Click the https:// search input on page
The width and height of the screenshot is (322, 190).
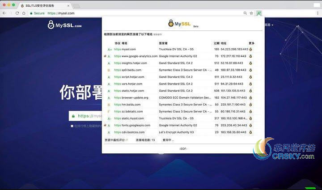85,116
